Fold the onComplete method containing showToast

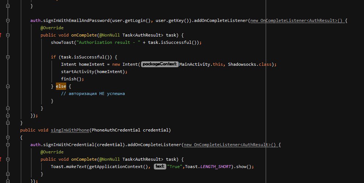click(x=8, y=35)
